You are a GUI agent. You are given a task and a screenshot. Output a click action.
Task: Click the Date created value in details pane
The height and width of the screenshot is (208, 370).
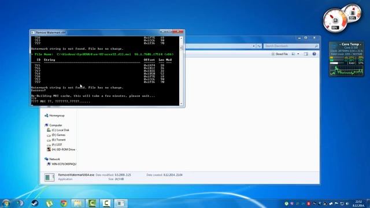click(173, 175)
